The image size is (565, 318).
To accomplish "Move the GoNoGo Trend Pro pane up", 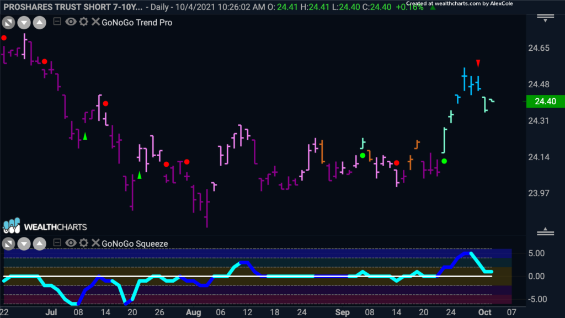I will pos(39,23).
